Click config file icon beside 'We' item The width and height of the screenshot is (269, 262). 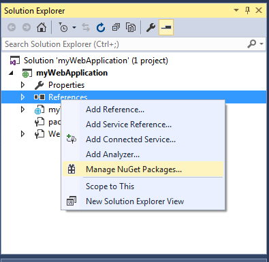point(39,134)
